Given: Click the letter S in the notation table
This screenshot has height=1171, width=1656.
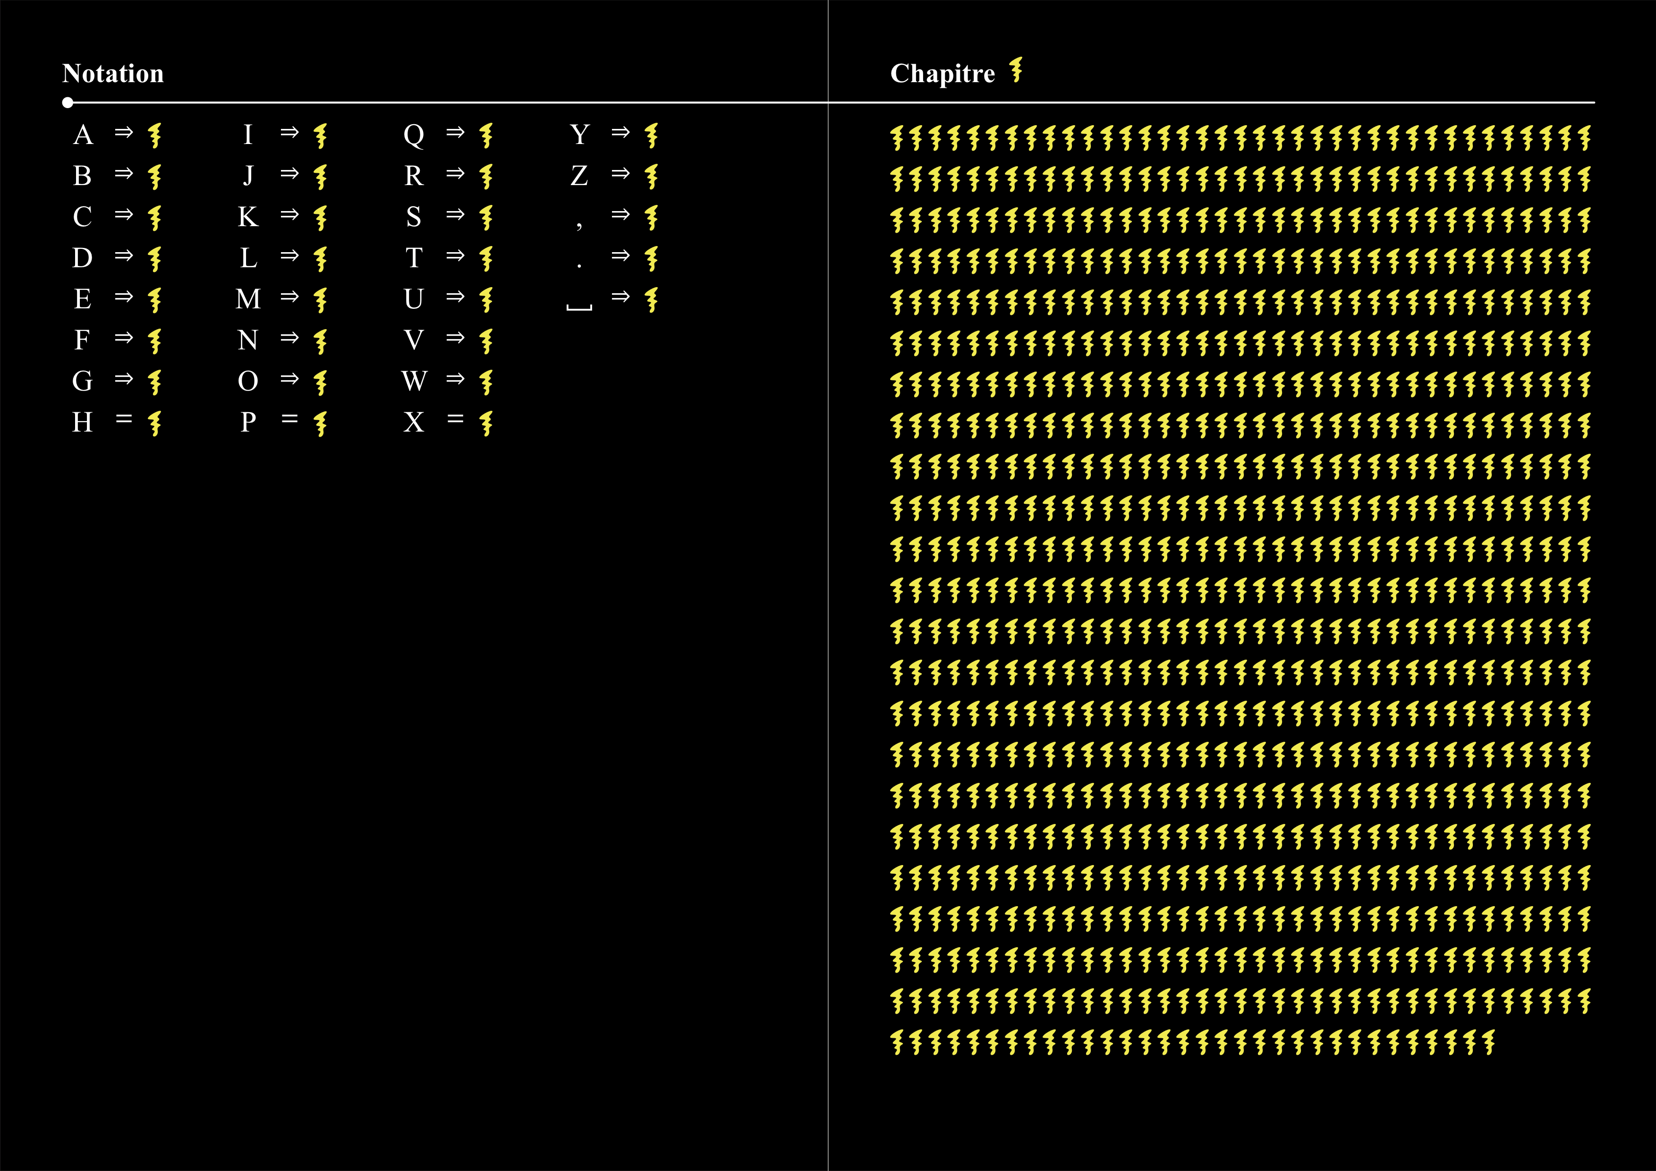Looking at the screenshot, I should coord(413,216).
